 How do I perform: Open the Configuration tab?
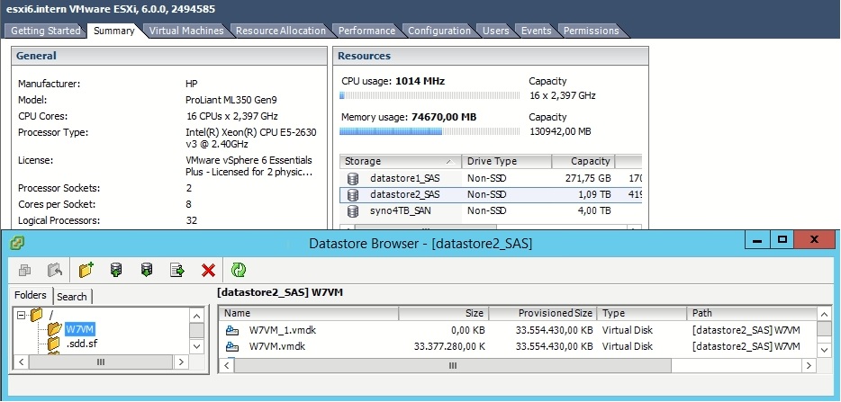click(x=439, y=31)
